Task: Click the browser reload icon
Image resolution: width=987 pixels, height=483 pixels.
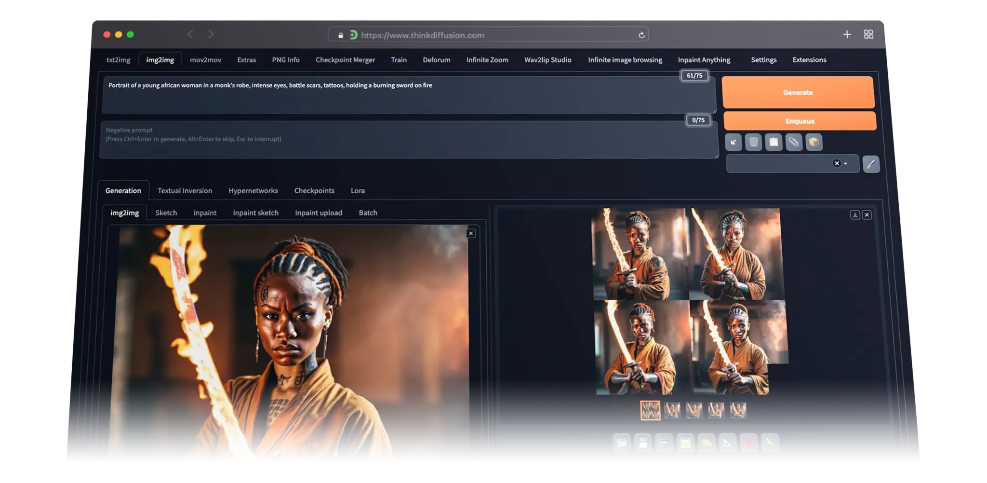Action: click(x=641, y=35)
